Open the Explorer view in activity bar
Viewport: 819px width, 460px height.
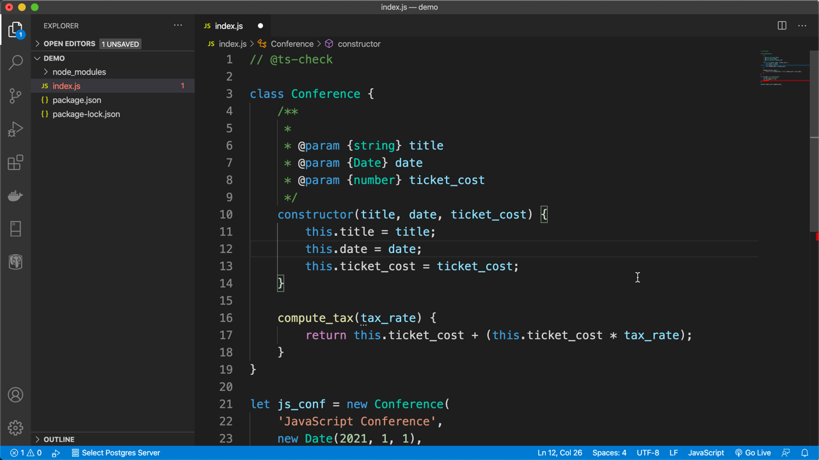point(15,30)
